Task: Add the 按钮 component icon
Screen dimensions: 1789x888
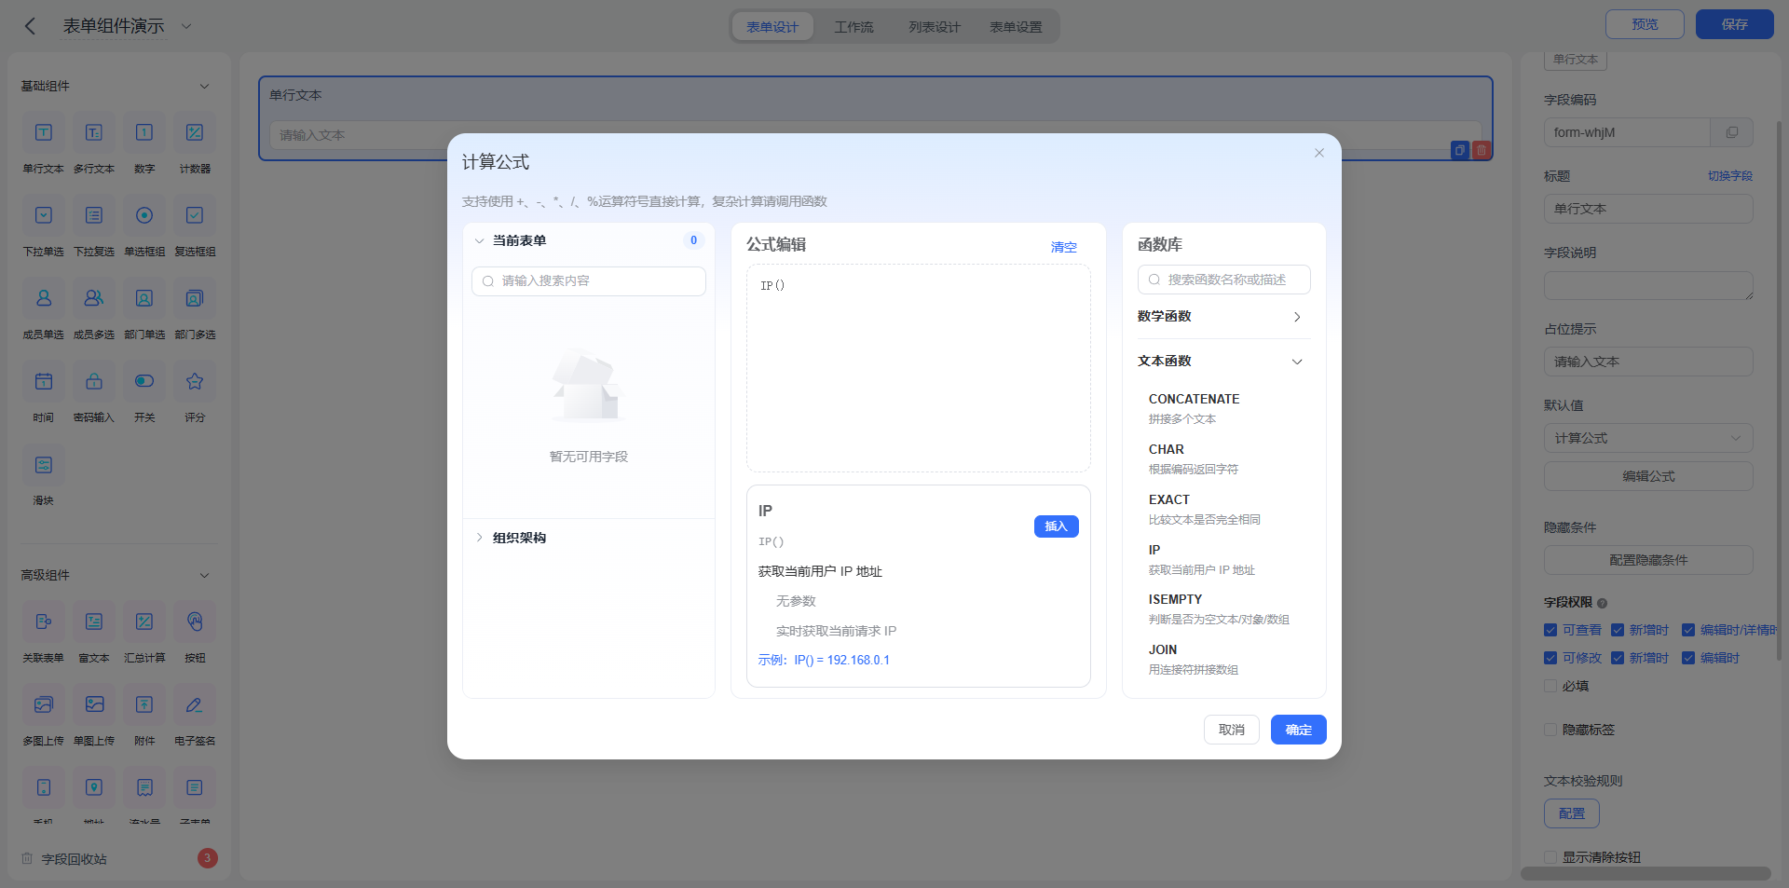Action: coord(195,622)
